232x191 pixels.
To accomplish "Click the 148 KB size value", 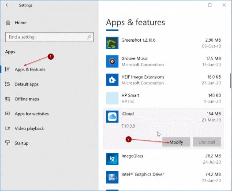I will (x=214, y=95).
